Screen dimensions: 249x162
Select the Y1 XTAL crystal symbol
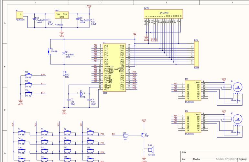(x=81, y=94)
